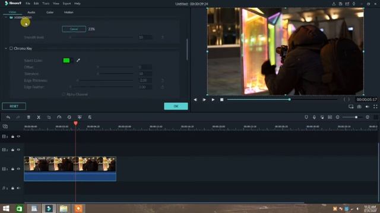Add a marker using the marker icon
The width and height of the screenshot is (380, 213).
click(x=306, y=117)
